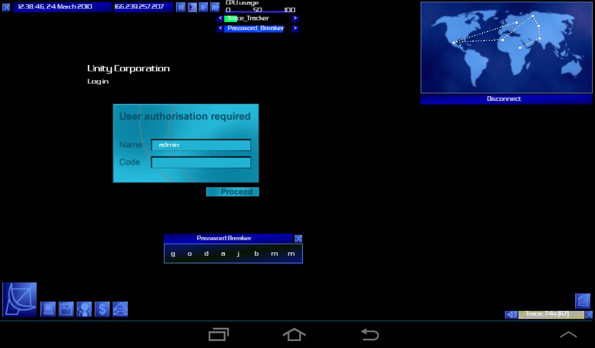Open the agent status person icon

click(x=84, y=309)
